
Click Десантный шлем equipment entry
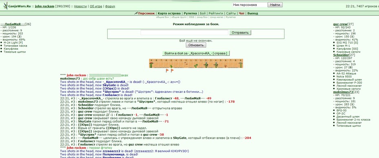tap(348, 116)
